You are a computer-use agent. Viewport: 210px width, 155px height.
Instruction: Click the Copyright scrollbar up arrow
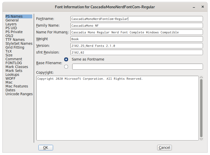201,77
